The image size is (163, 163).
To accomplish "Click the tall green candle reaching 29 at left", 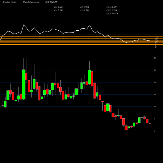I will point(24,84).
